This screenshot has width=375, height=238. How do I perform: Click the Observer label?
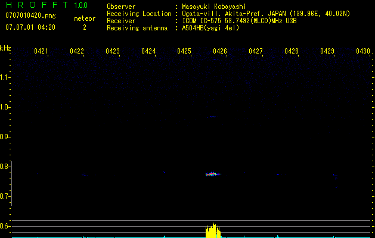click(x=121, y=7)
